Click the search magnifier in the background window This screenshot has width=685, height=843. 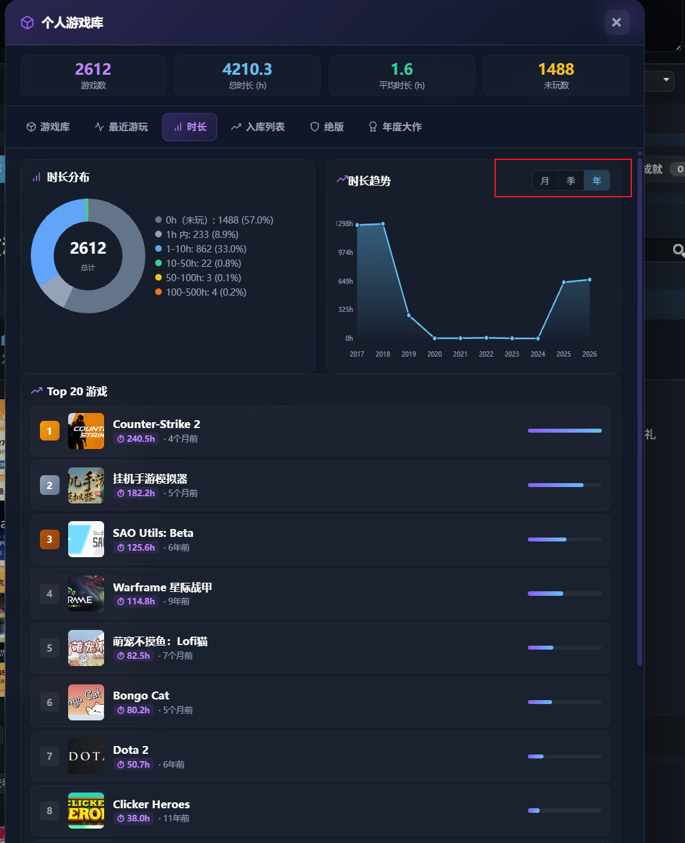[x=678, y=250]
